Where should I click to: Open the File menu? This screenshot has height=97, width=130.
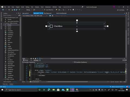pyautogui.click(x=5, y=7)
